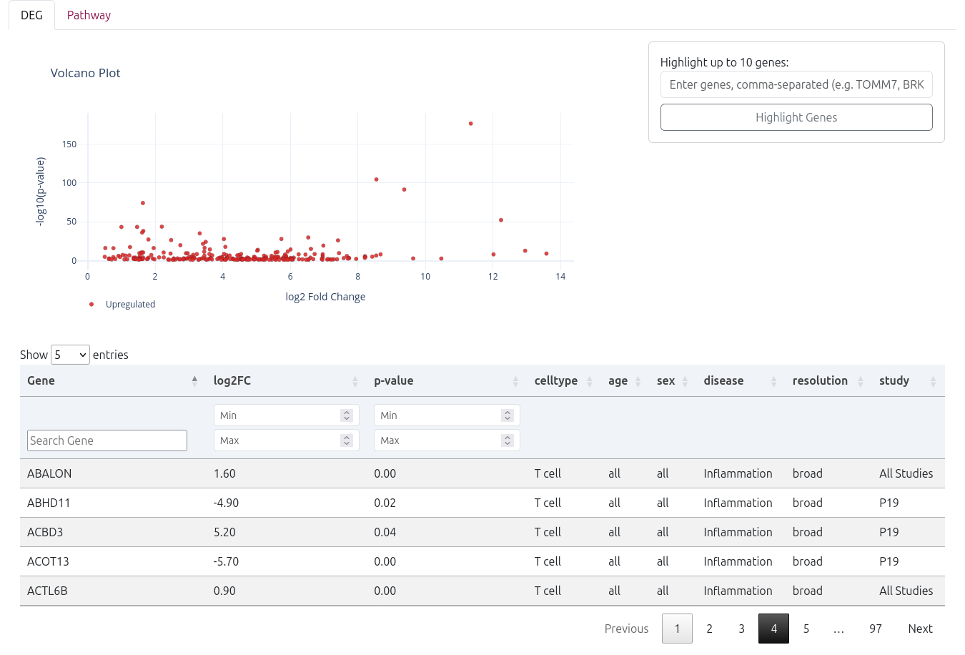The height and width of the screenshot is (655, 965).
Task: Jump to page 97
Action: pos(875,629)
